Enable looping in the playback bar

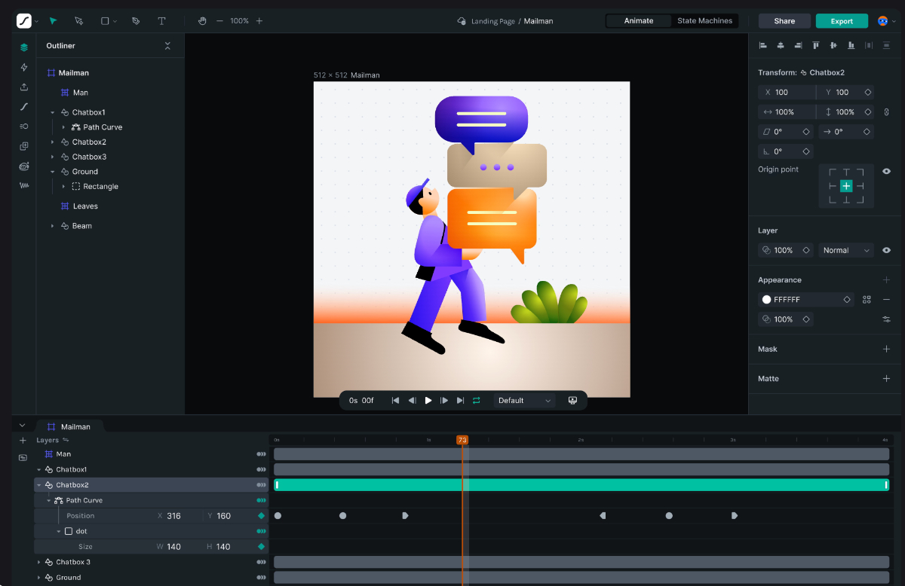coord(477,400)
